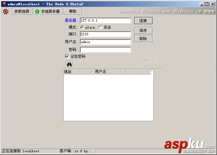Click the green status light on 本地服务器
This screenshot has height=155, width=217.
coord(37,11)
